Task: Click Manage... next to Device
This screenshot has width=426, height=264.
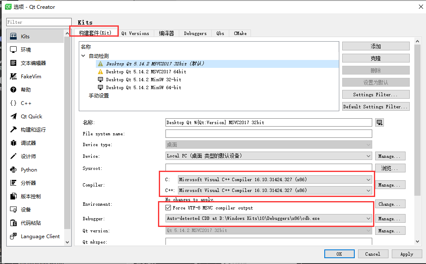Action: (390, 156)
